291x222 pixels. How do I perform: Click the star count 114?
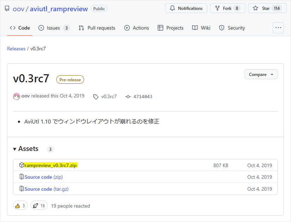pos(277,8)
